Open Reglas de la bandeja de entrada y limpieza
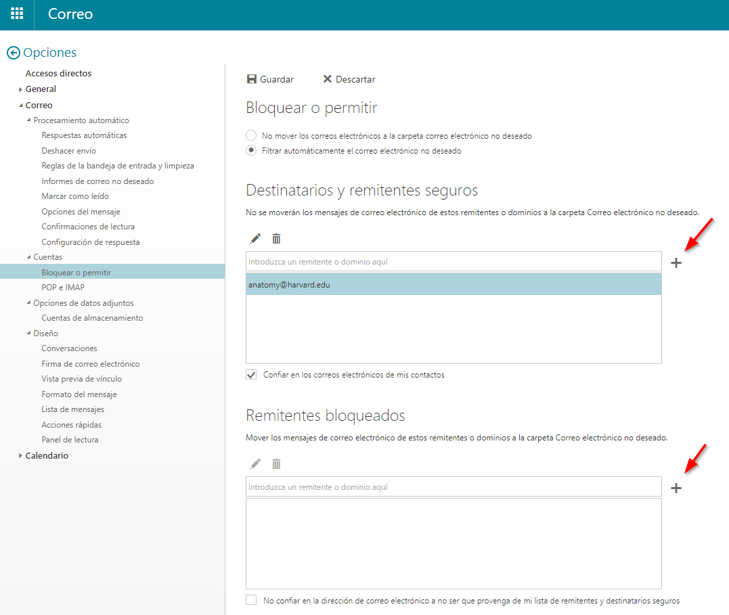 (x=118, y=166)
